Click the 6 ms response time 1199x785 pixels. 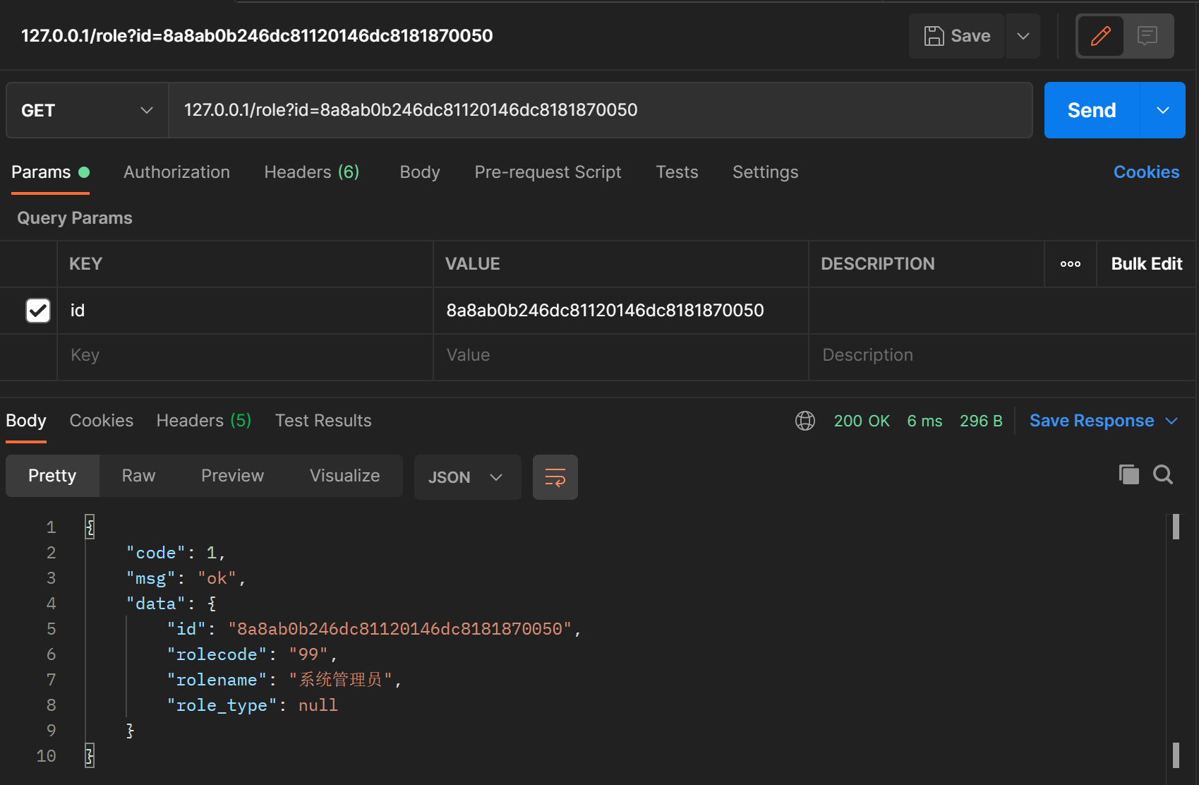pos(924,421)
